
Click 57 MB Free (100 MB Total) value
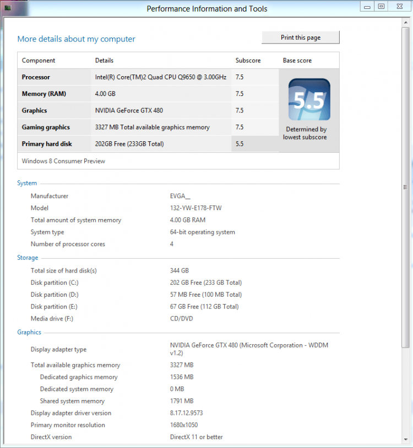[206, 295]
